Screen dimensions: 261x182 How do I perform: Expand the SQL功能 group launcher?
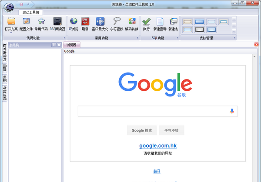pos(177,38)
